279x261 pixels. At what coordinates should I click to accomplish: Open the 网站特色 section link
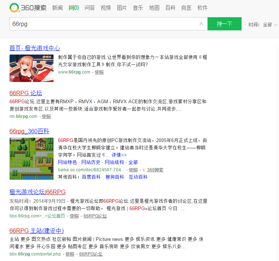[x=67, y=162]
